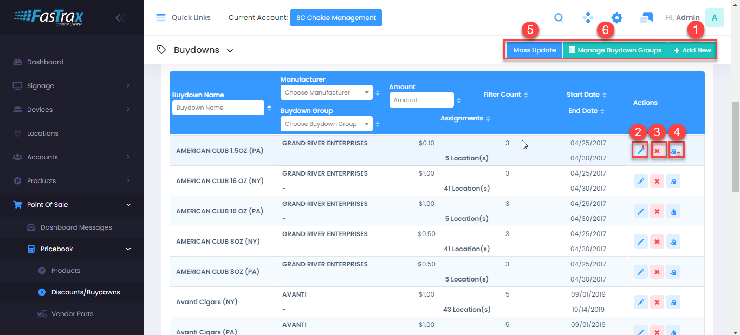Click the Buydown Name filter field
740x335 pixels.
click(x=218, y=108)
